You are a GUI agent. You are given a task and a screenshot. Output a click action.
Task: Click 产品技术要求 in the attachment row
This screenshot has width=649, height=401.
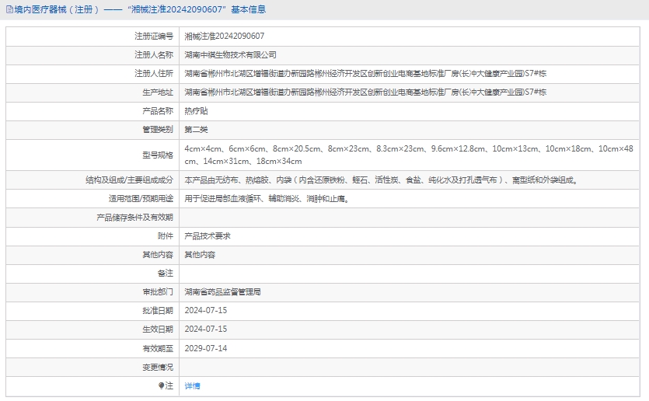208,235
